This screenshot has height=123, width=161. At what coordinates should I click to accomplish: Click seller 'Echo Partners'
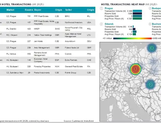(71, 60)
